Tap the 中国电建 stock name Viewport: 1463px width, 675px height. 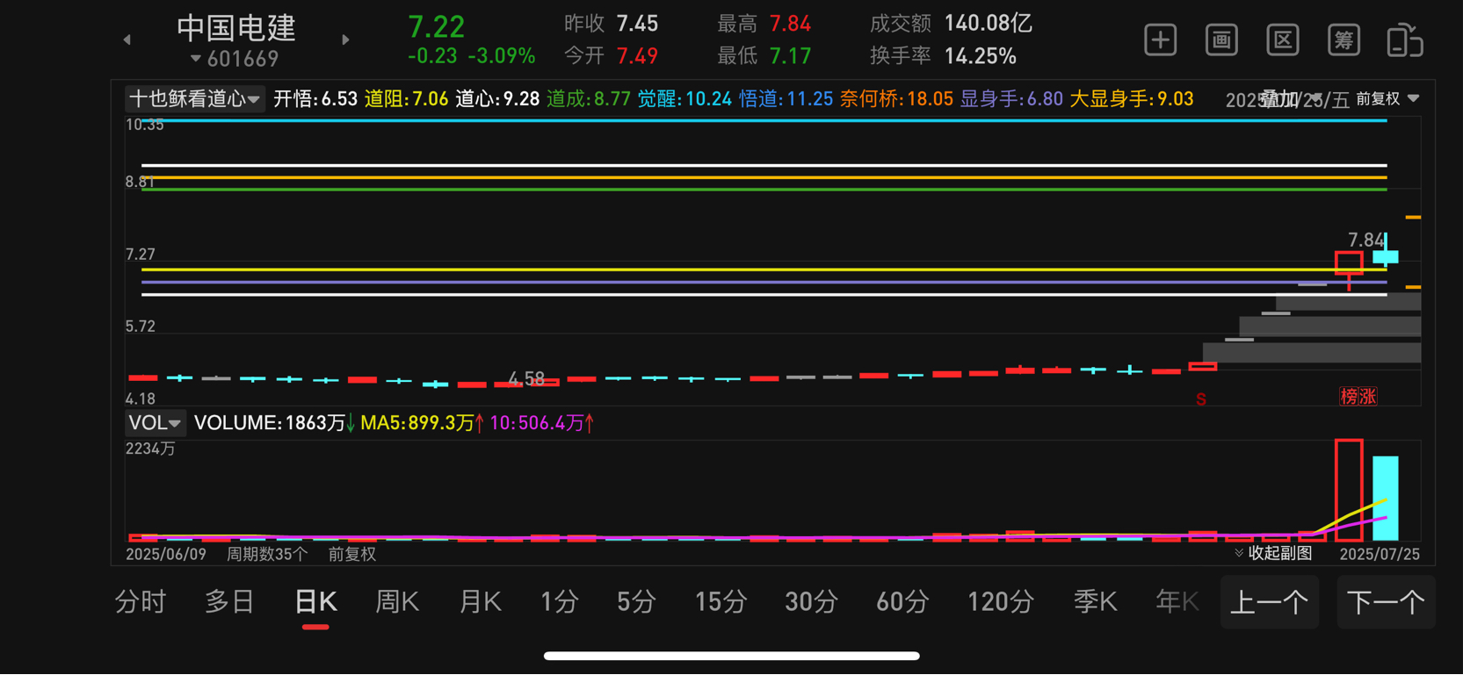235,28
